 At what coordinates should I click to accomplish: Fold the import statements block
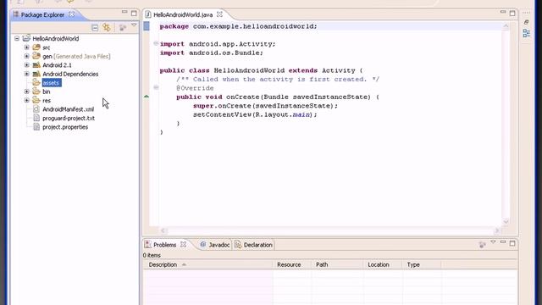tap(156, 43)
